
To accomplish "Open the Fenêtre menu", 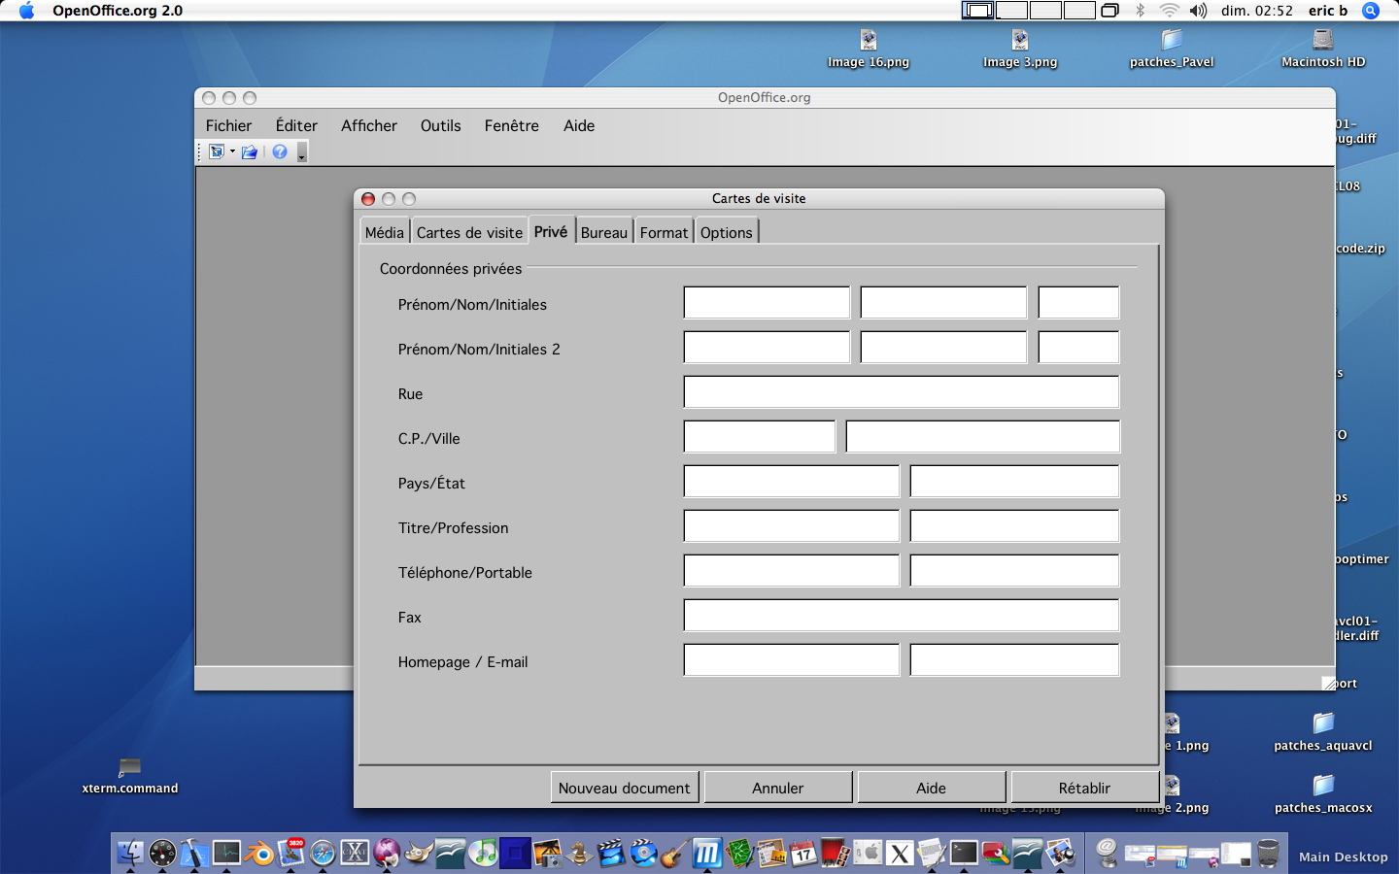I will 512,125.
